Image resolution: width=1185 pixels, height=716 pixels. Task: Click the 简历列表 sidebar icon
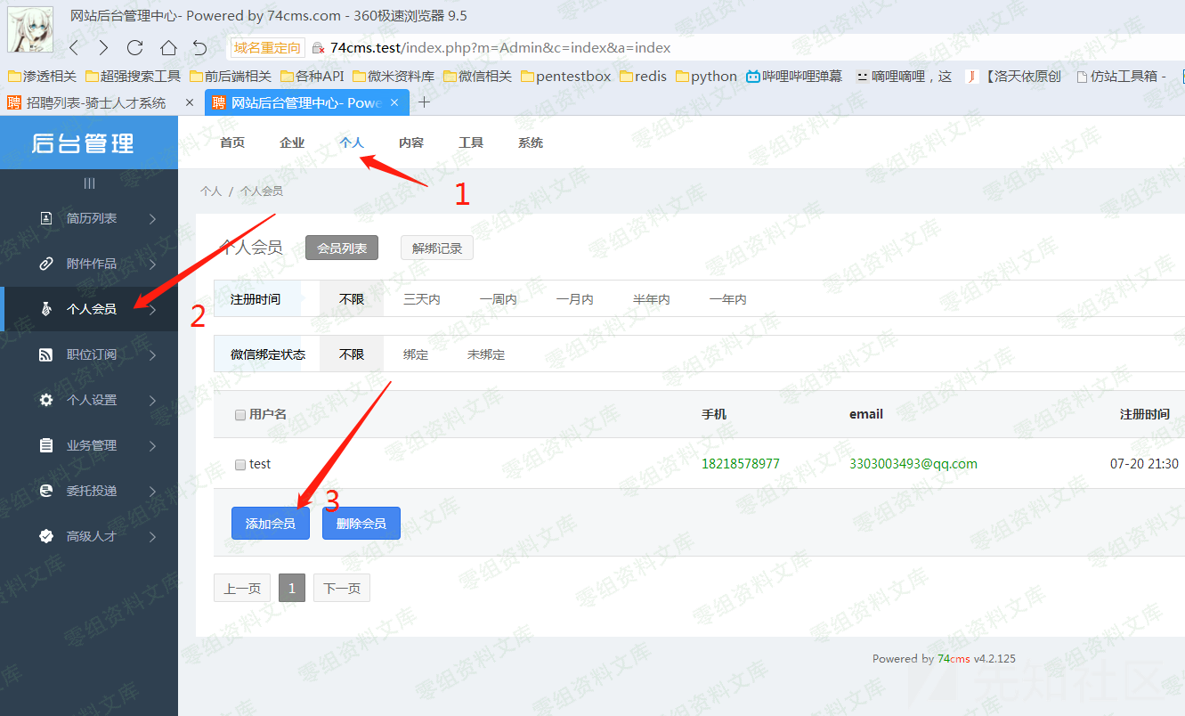click(46, 218)
